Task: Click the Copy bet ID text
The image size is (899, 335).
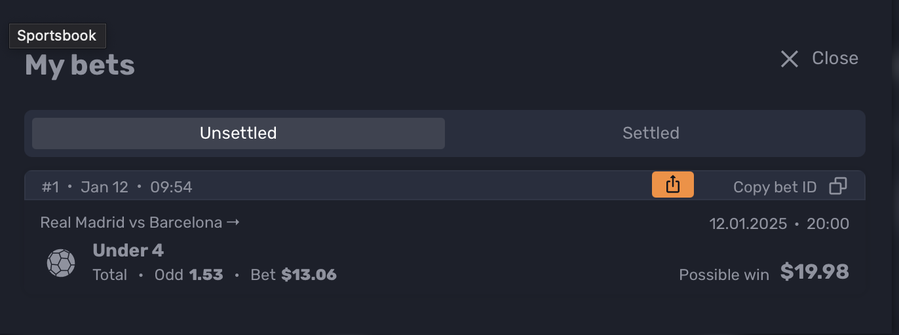Action: point(775,187)
